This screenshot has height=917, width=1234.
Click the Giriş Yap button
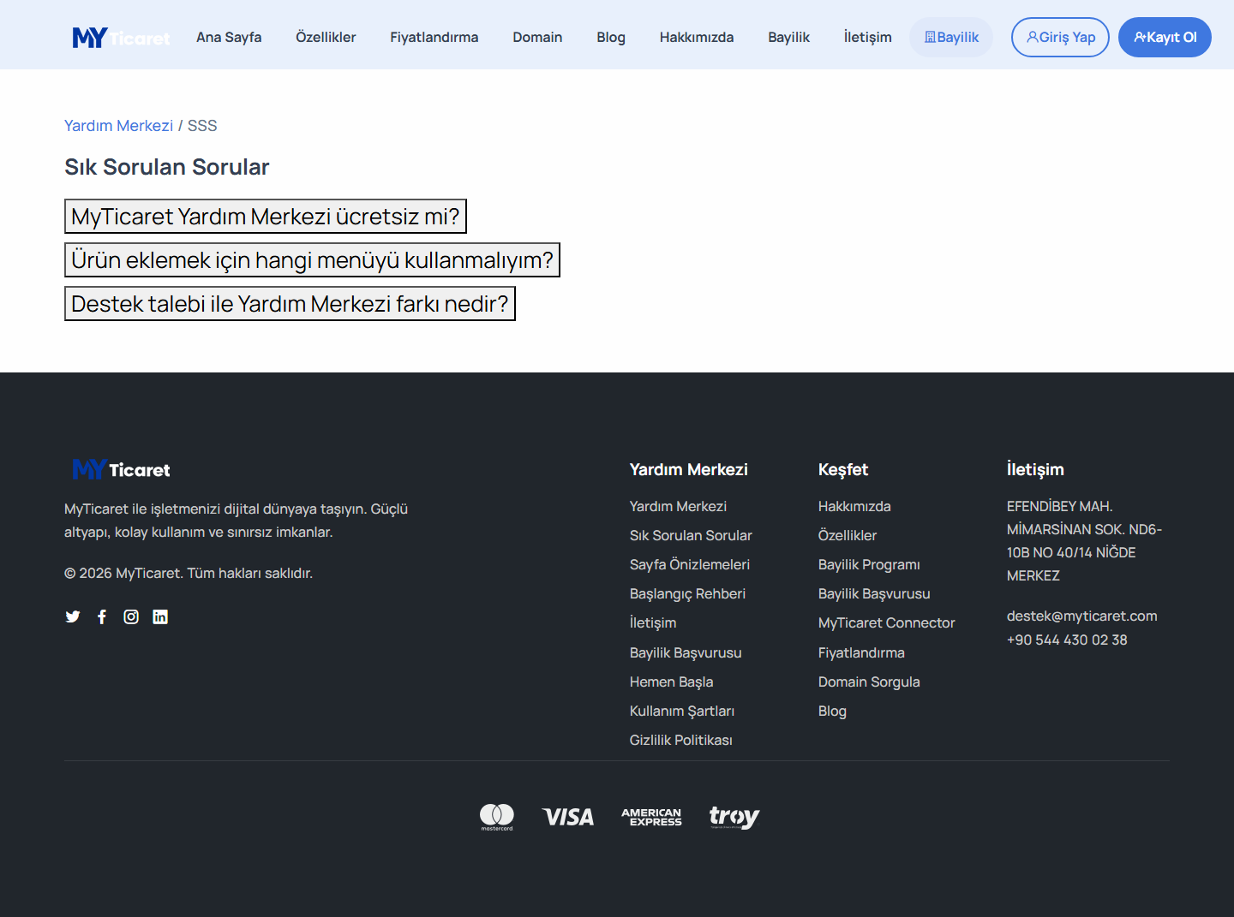[x=1060, y=38]
